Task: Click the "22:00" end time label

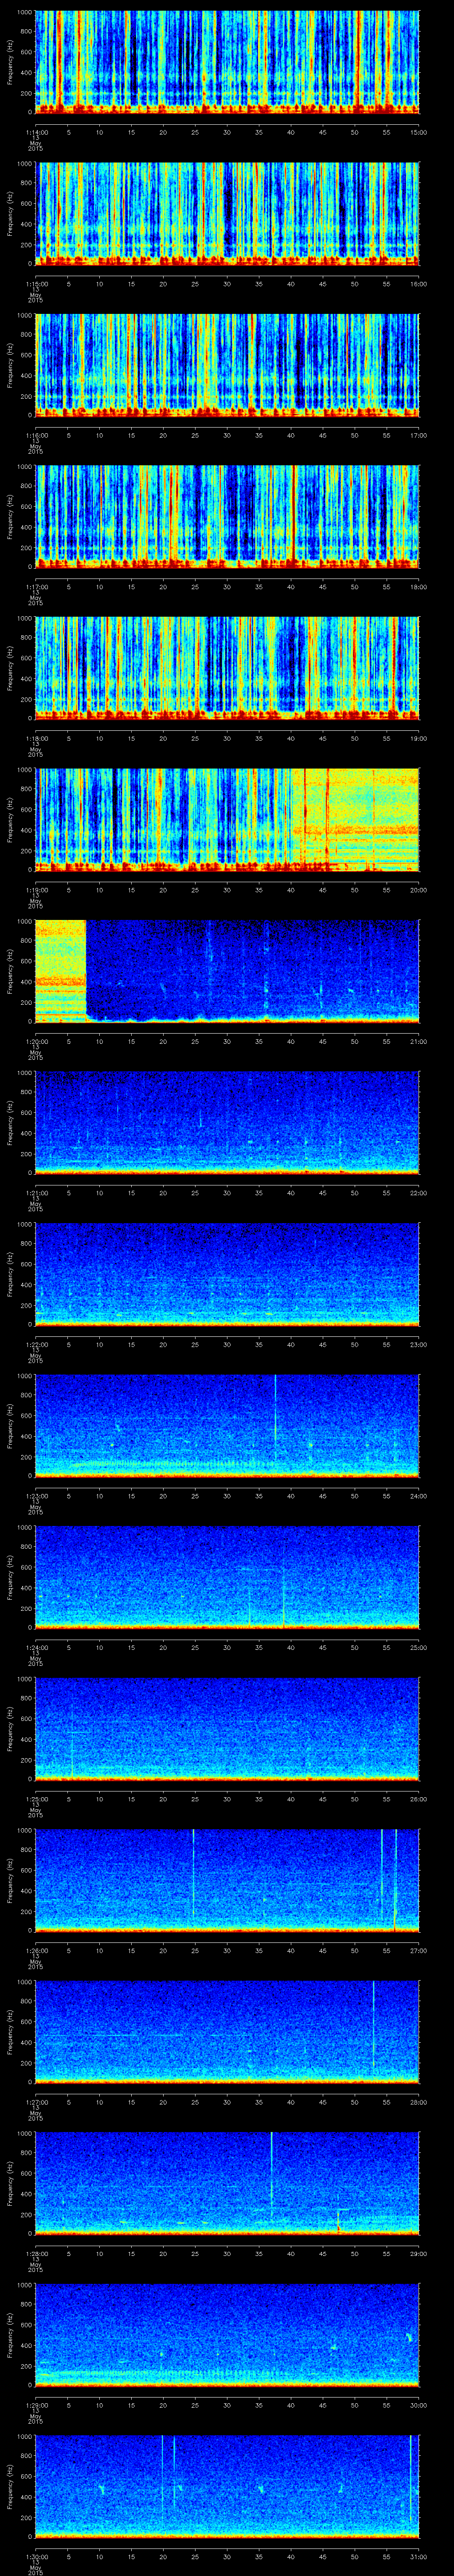Action: (419, 1192)
